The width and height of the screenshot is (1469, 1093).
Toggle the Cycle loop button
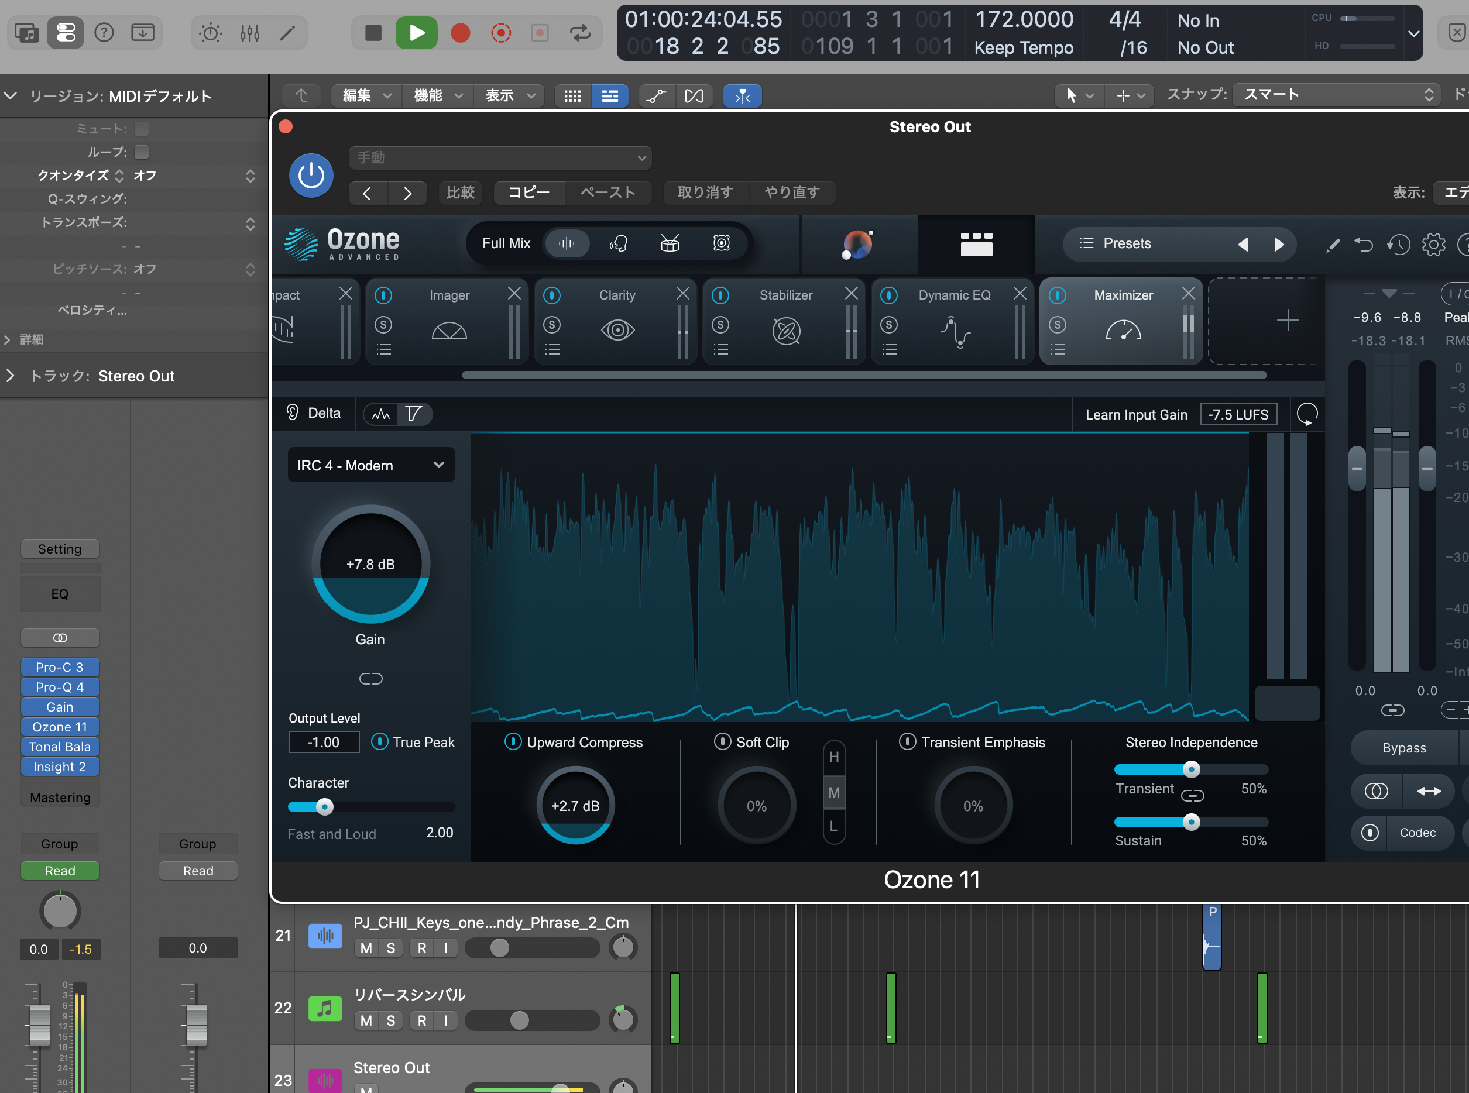[x=581, y=32]
